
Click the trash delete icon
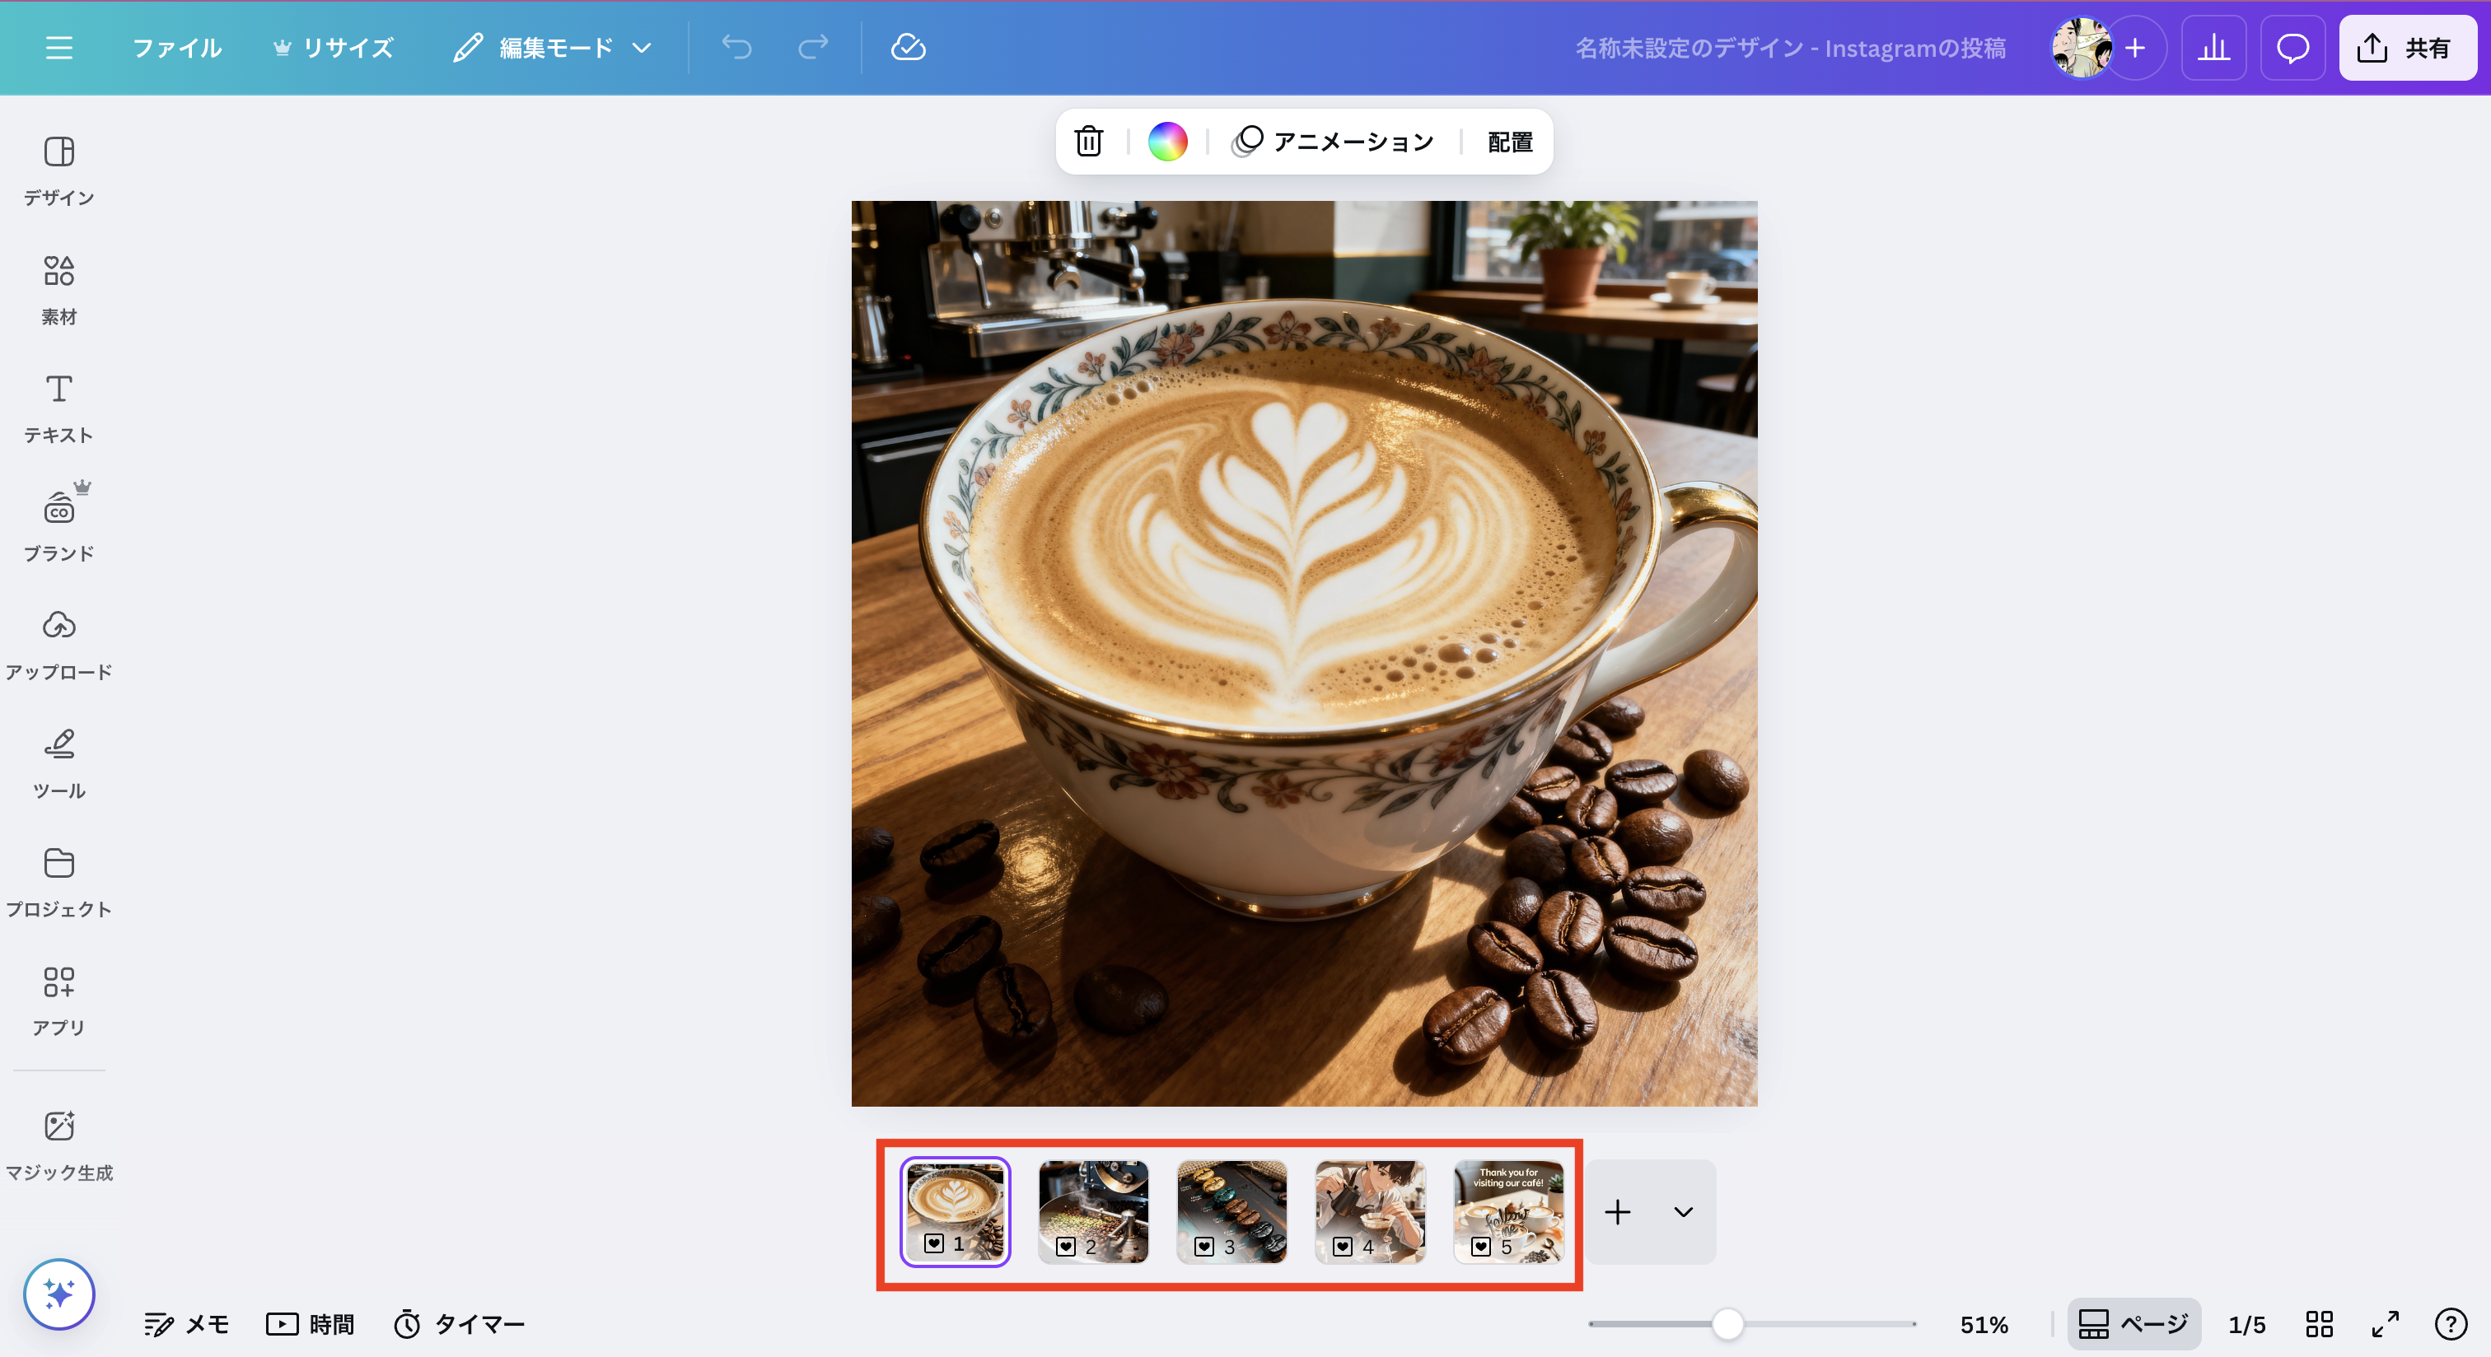coord(1088,142)
